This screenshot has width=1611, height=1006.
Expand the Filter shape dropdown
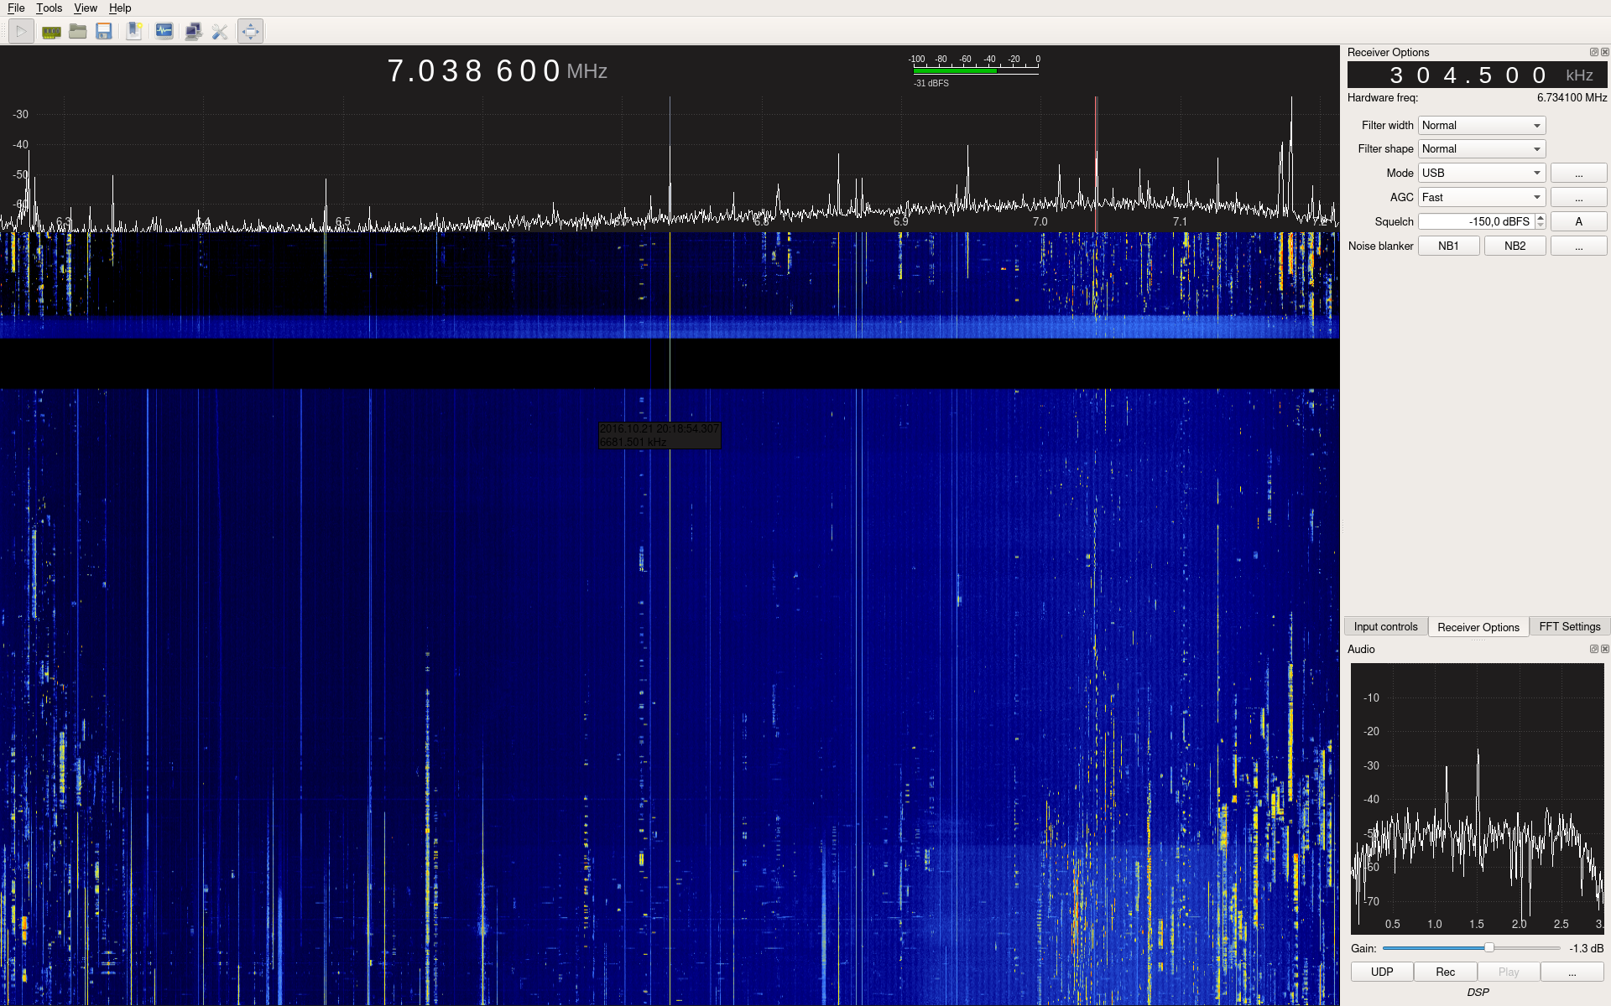1482,149
